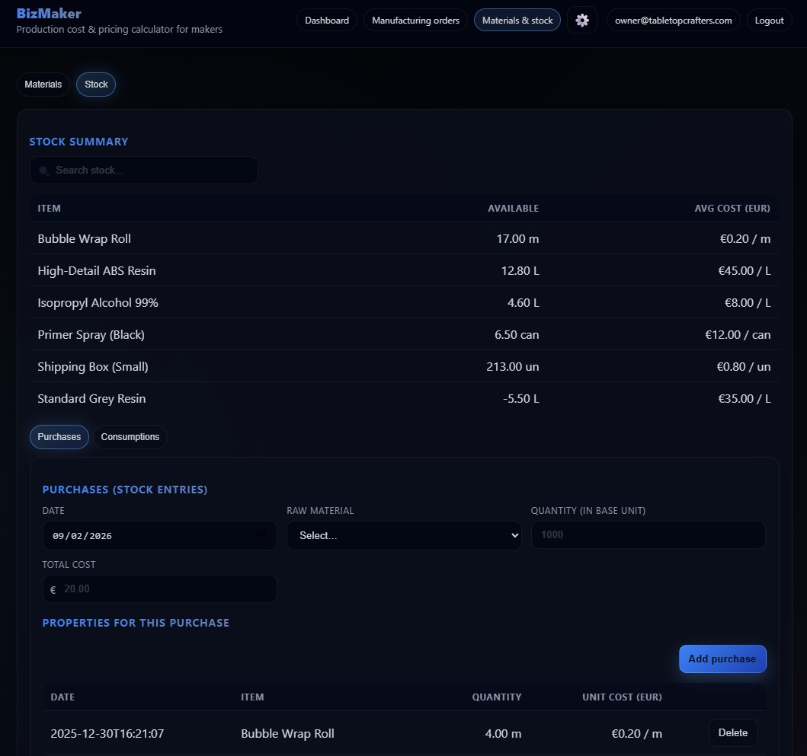This screenshot has height=756, width=807.
Task: Select the Purchases tab
Action: coord(59,436)
